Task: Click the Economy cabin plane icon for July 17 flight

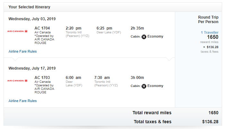Action: pos(144,86)
